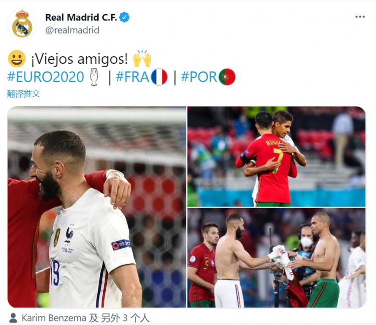Open the #POR hashtag

199,77
